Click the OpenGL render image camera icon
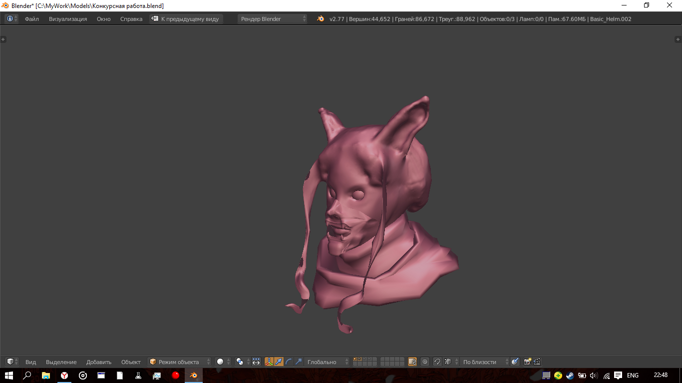Screen dimensions: 682x383 (x=527, y=362)
